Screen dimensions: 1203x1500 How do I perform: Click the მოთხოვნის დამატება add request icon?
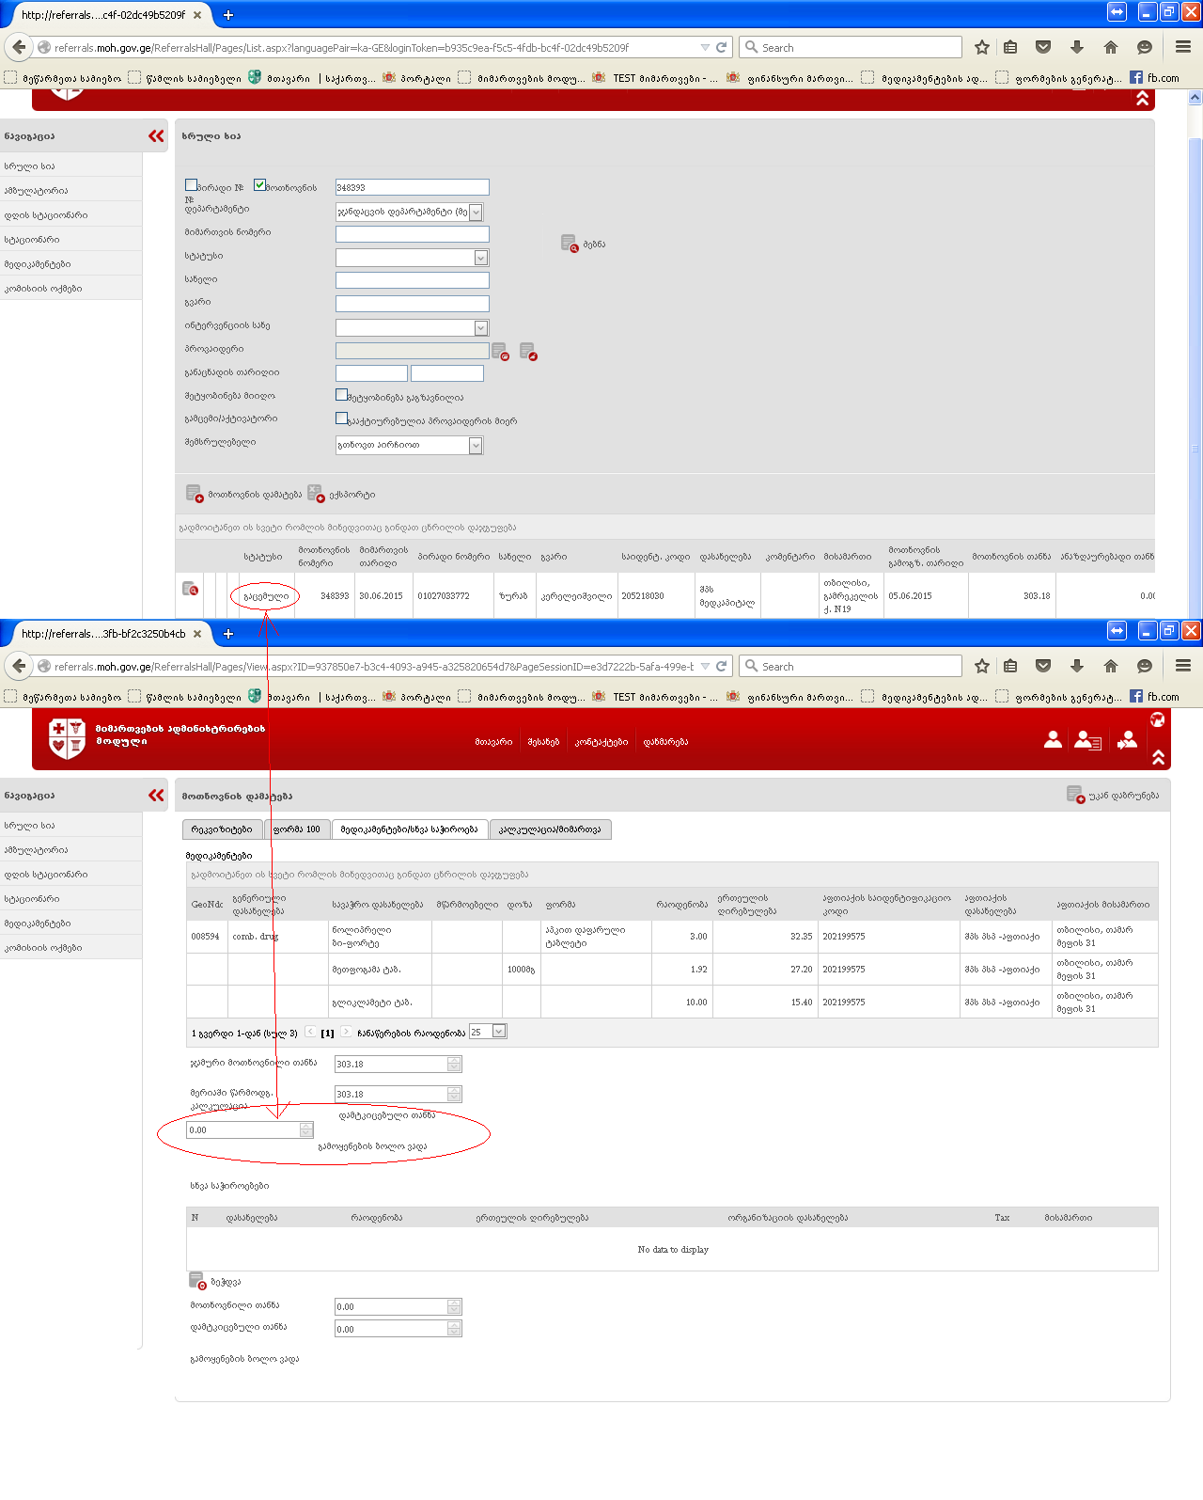tap(195, 494)
